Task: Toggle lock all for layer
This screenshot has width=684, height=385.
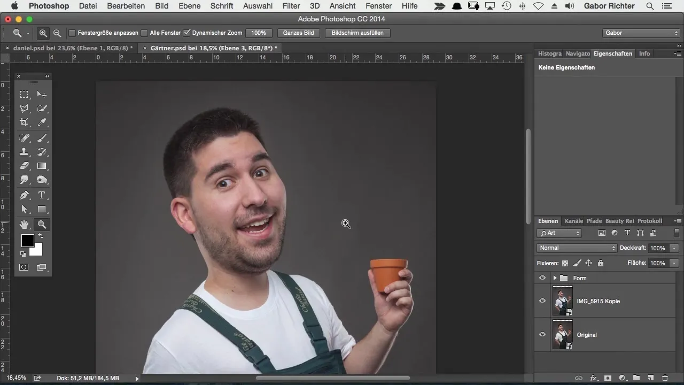Action: (x=601, y=263)
